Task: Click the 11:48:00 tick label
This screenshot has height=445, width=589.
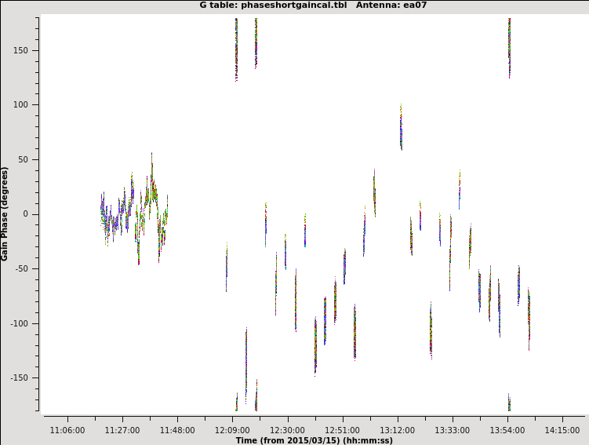Action: tap(177, 430)
